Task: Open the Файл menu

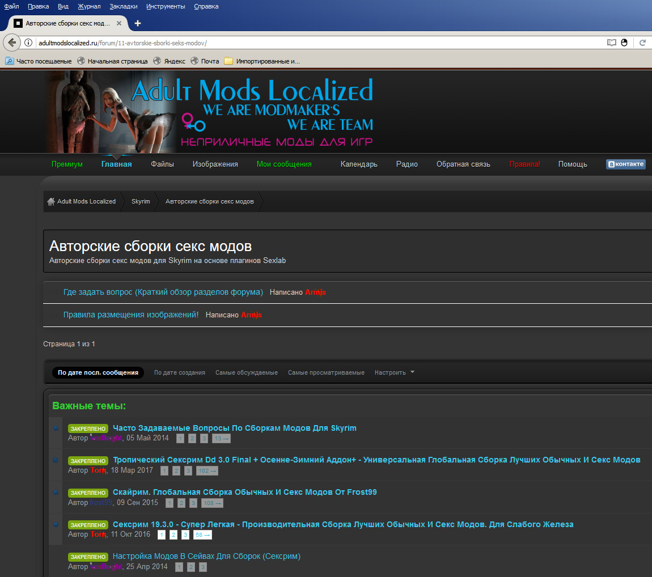Action: click(12, 6)
